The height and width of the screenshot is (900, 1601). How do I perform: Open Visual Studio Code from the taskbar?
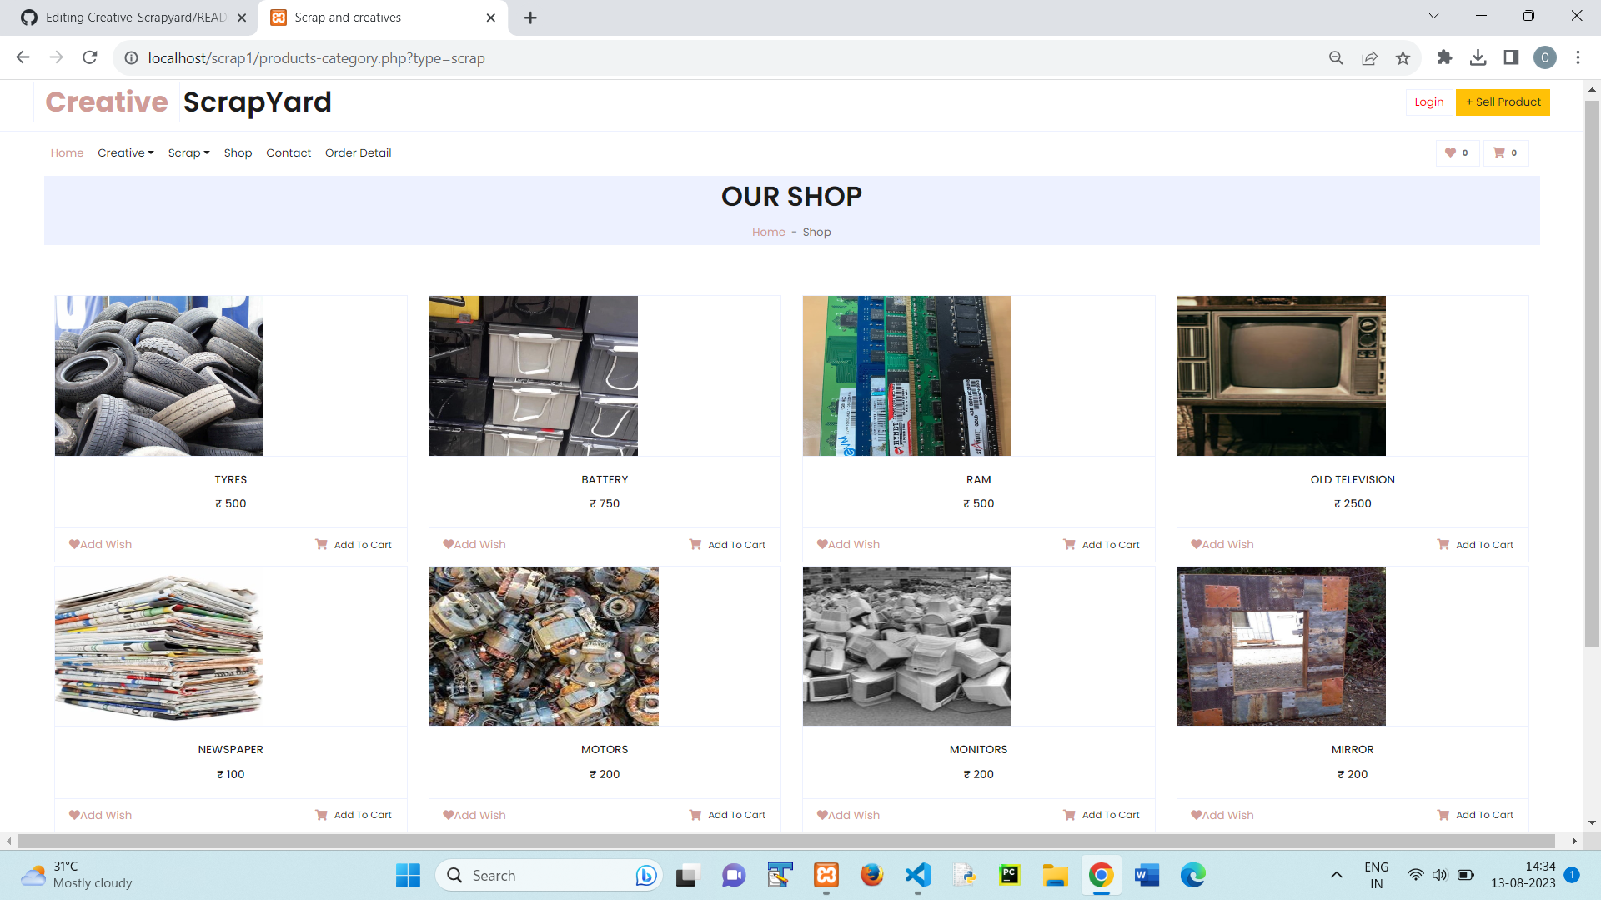pyautogui.click(x=916, y=875)
